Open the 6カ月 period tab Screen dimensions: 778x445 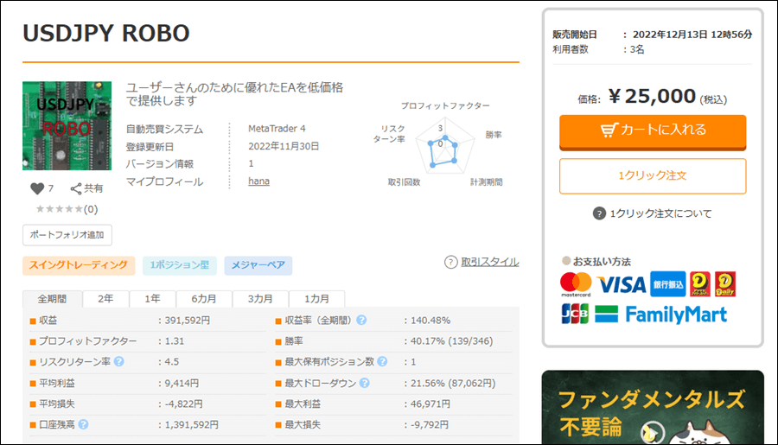tap(205, 299)
